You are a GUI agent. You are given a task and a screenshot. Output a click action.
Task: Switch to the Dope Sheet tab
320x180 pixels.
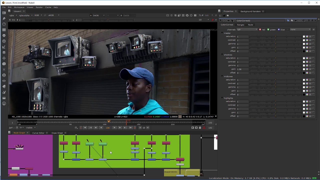57,133
